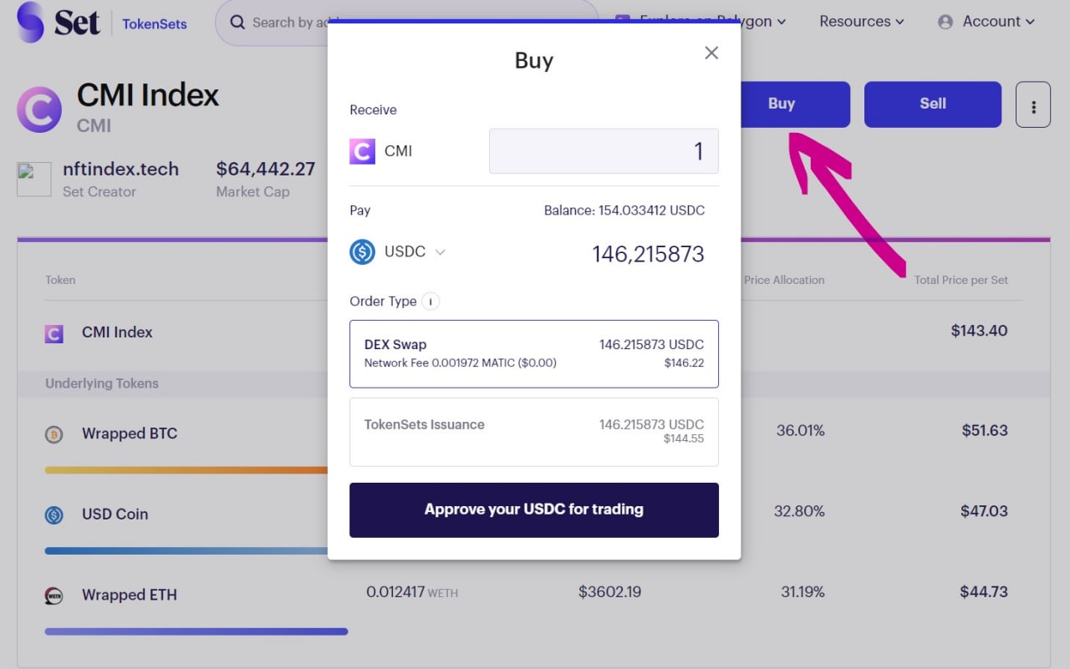Close the Buy dialog
Screen dimensions: 1070x669
coord(711,53)
